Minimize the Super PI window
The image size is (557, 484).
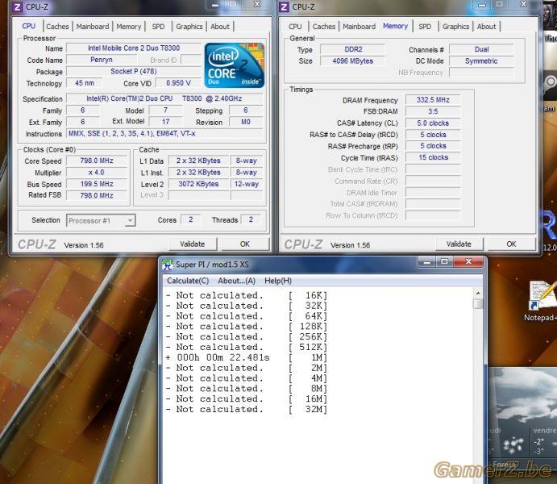(x=427, y=262)
